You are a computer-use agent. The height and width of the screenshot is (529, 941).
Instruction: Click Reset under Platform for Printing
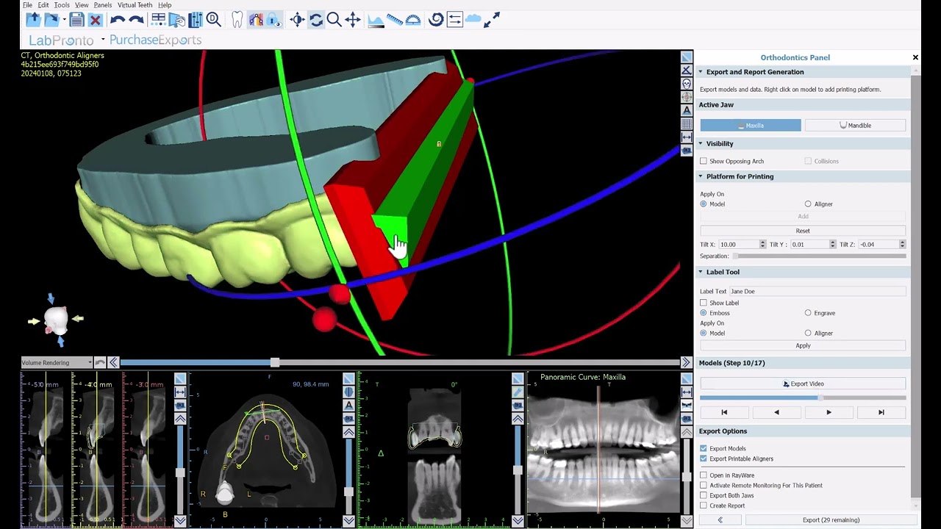(803, 231)
